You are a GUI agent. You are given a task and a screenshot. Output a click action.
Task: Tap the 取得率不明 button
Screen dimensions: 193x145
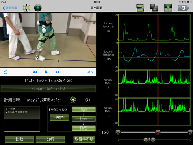coord(84,139)
